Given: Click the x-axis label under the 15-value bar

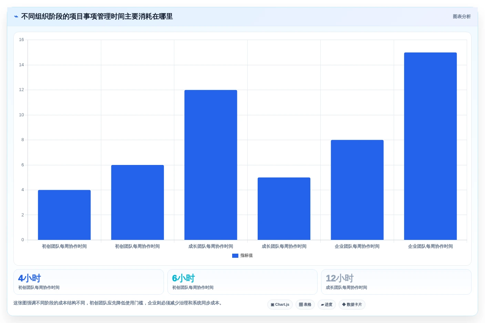Looking at the screenshot, I should [x=430, y=246].
